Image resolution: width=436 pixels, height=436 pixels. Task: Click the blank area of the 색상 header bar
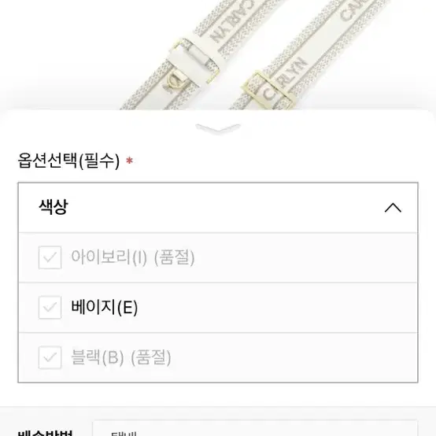click(223, 208)
